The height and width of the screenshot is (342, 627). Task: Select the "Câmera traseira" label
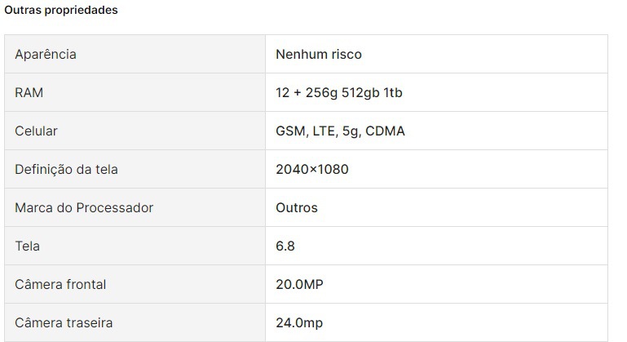64,322
